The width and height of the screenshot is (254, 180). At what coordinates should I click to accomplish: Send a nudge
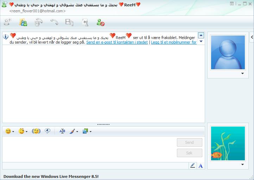(x=36, y=131)
